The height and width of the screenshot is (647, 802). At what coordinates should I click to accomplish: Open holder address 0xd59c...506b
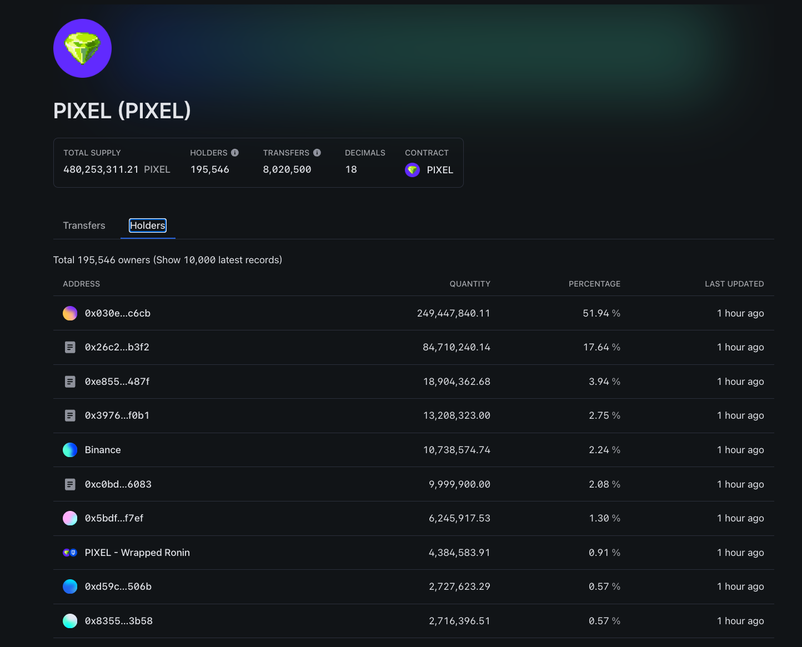[x=118, y=586]
